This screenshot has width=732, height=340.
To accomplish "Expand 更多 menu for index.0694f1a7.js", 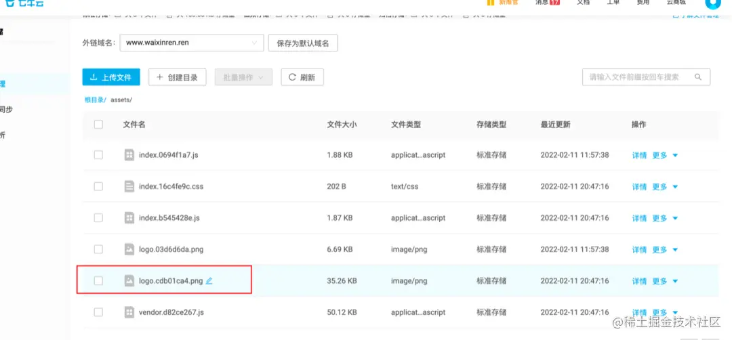I will tap(665, 155).
